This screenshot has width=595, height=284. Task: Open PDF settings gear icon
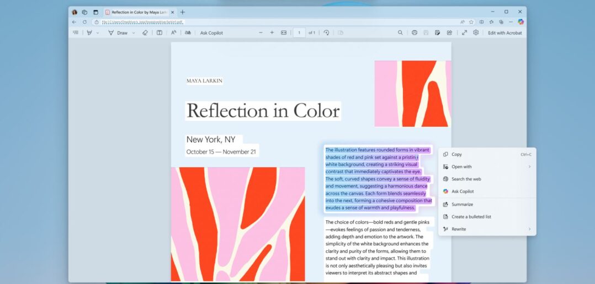[x=476, y=33]
